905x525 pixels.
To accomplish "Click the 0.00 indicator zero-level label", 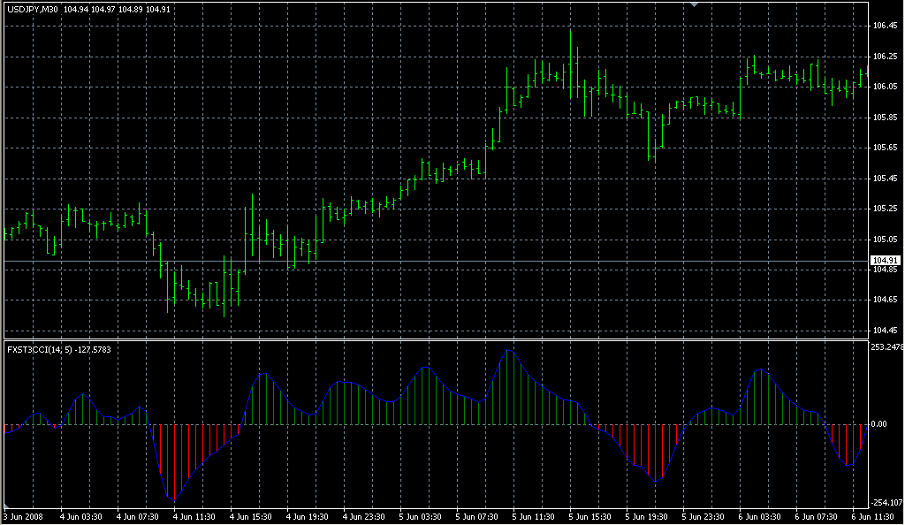I will [879, 424].
